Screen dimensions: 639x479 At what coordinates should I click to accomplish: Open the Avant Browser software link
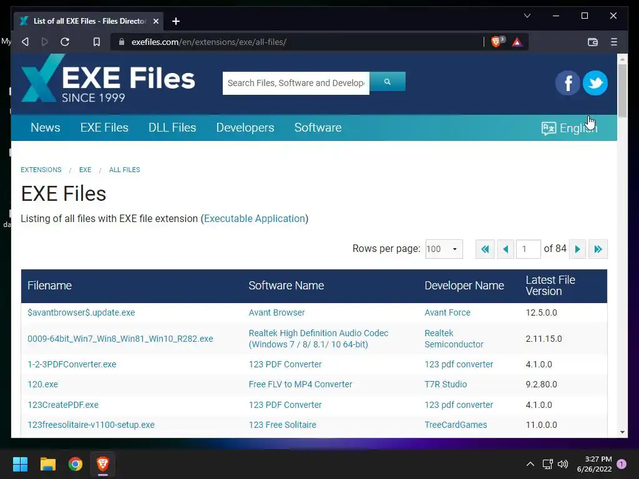tap(276, 312)
